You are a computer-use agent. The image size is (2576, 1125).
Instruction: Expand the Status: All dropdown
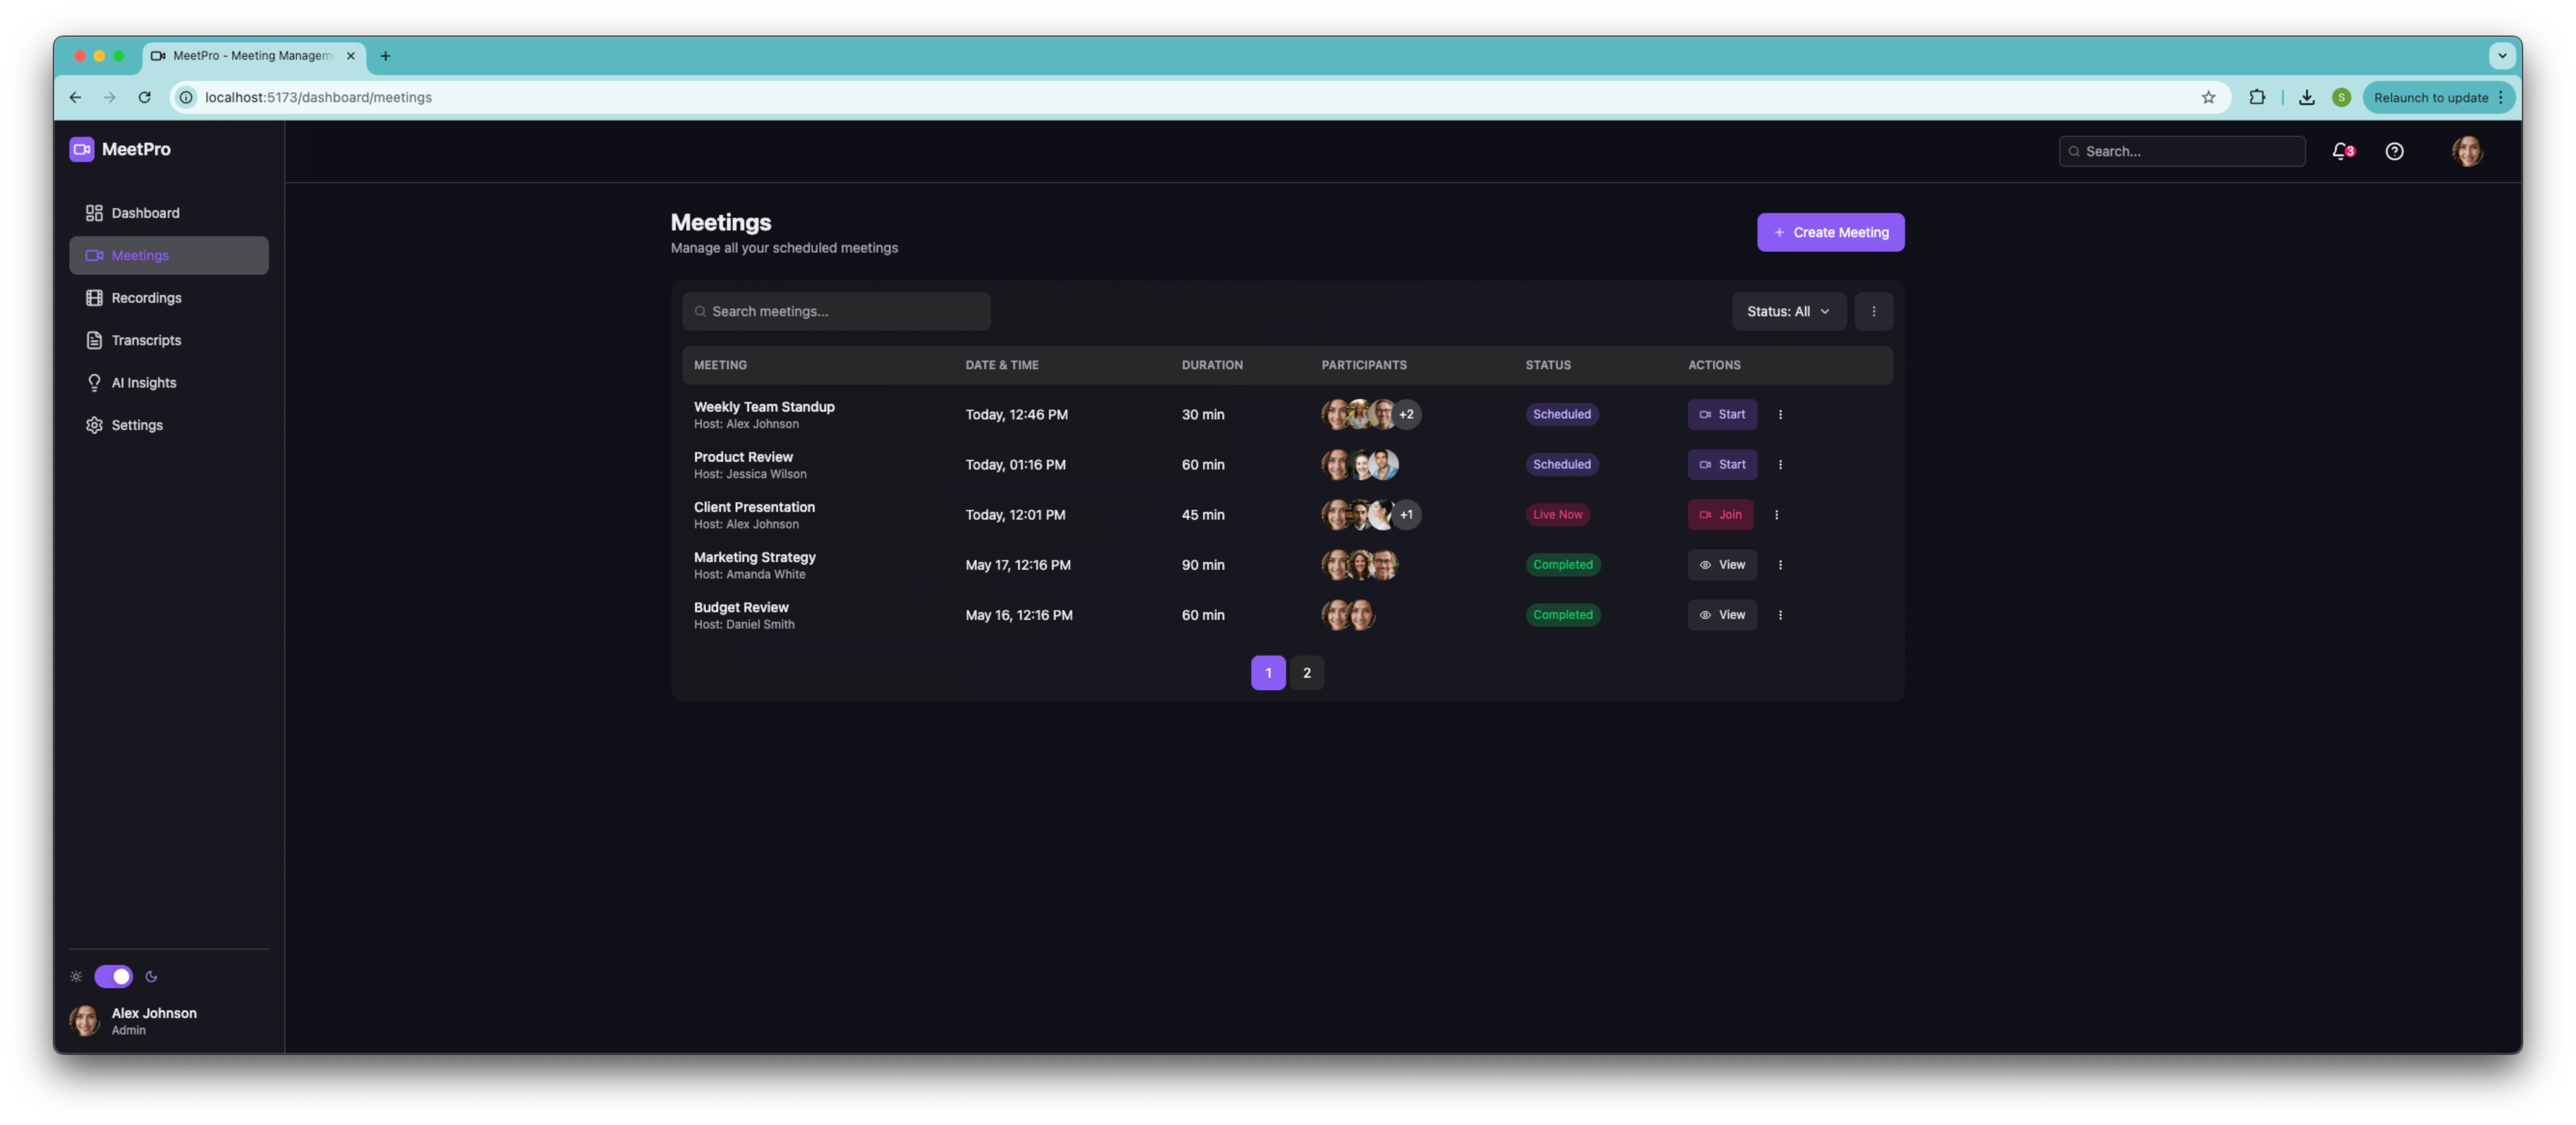click(x=1788, y=312)
